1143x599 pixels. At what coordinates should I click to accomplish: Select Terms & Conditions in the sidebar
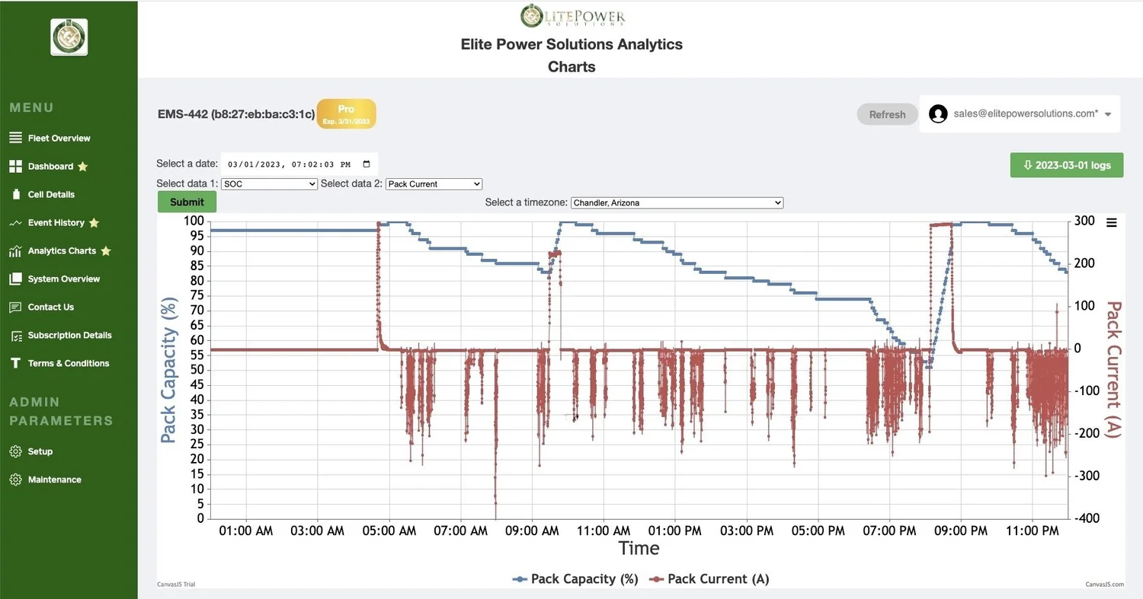(x=15, y=363)
